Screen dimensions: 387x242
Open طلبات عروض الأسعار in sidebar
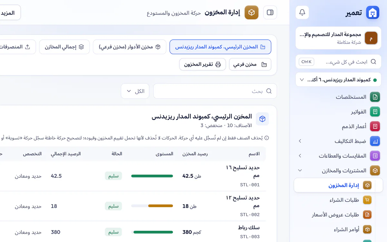coord(335,215)
